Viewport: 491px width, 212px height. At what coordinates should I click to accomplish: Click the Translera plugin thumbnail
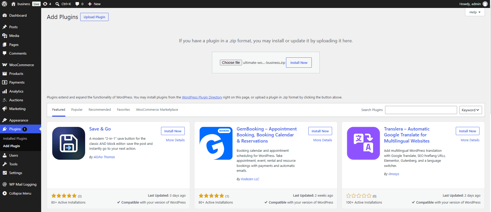click(x=363, y=143)
